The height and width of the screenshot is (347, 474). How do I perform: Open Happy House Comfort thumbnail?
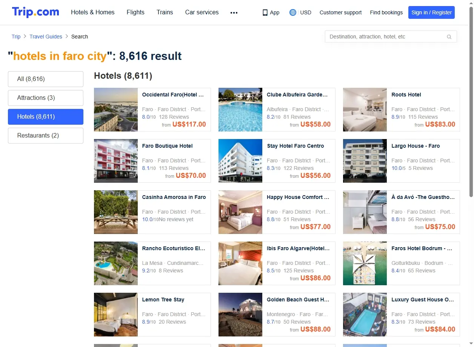tap(240, 212)
